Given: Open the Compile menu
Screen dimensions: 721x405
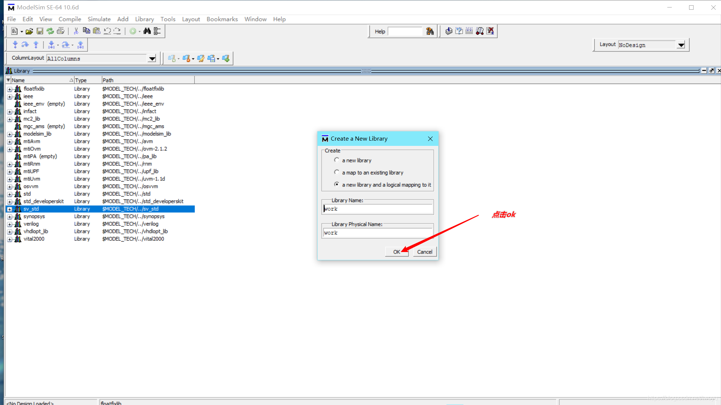Looking at the screenshot, I should [x=70, y=19].
